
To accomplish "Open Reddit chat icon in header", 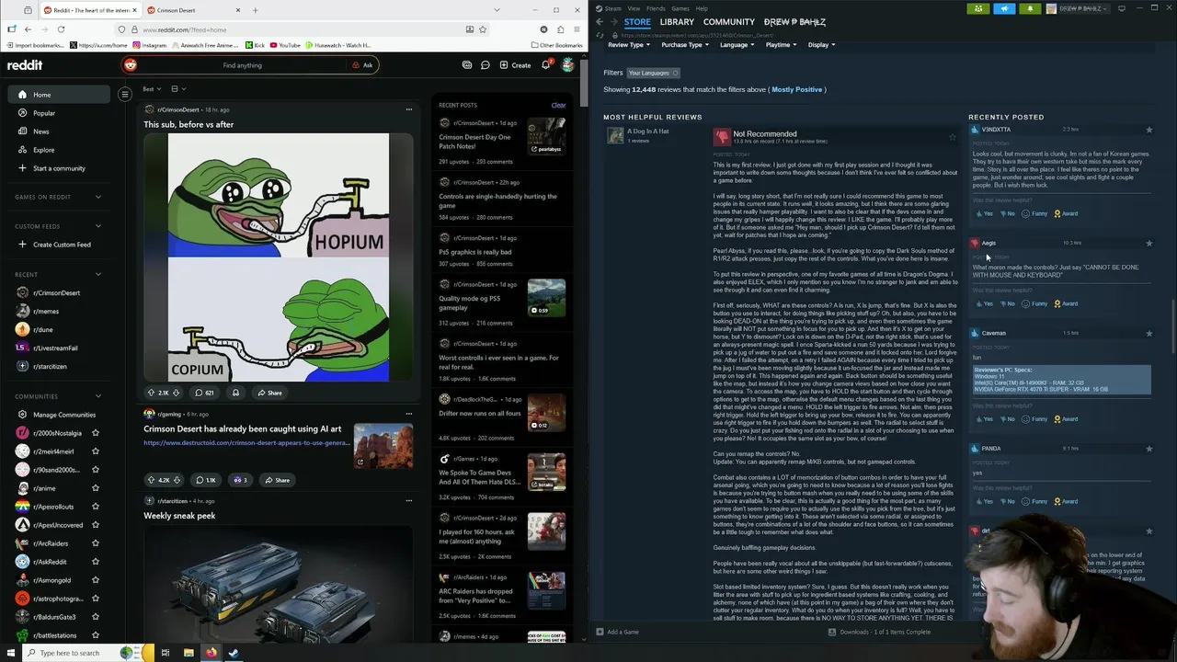I will tap(486, 65).
